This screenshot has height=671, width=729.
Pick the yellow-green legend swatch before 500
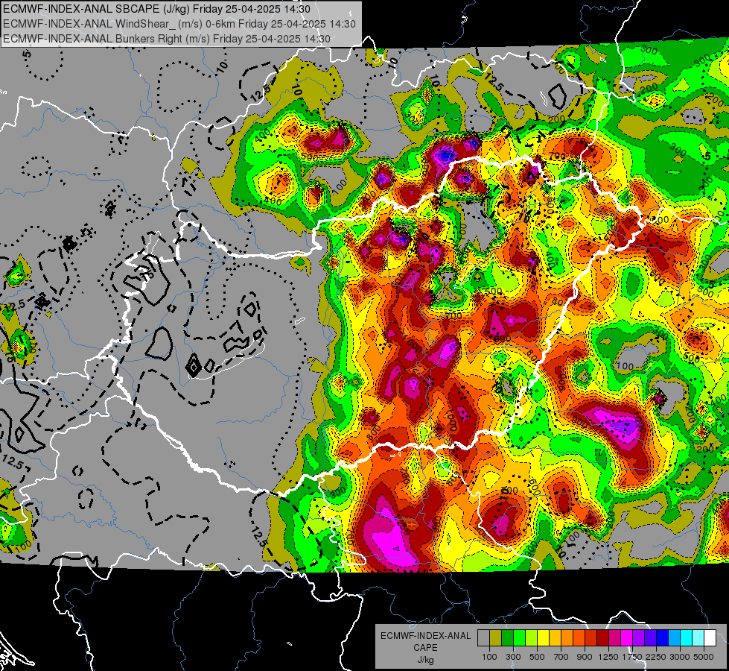tap(532, 638)
